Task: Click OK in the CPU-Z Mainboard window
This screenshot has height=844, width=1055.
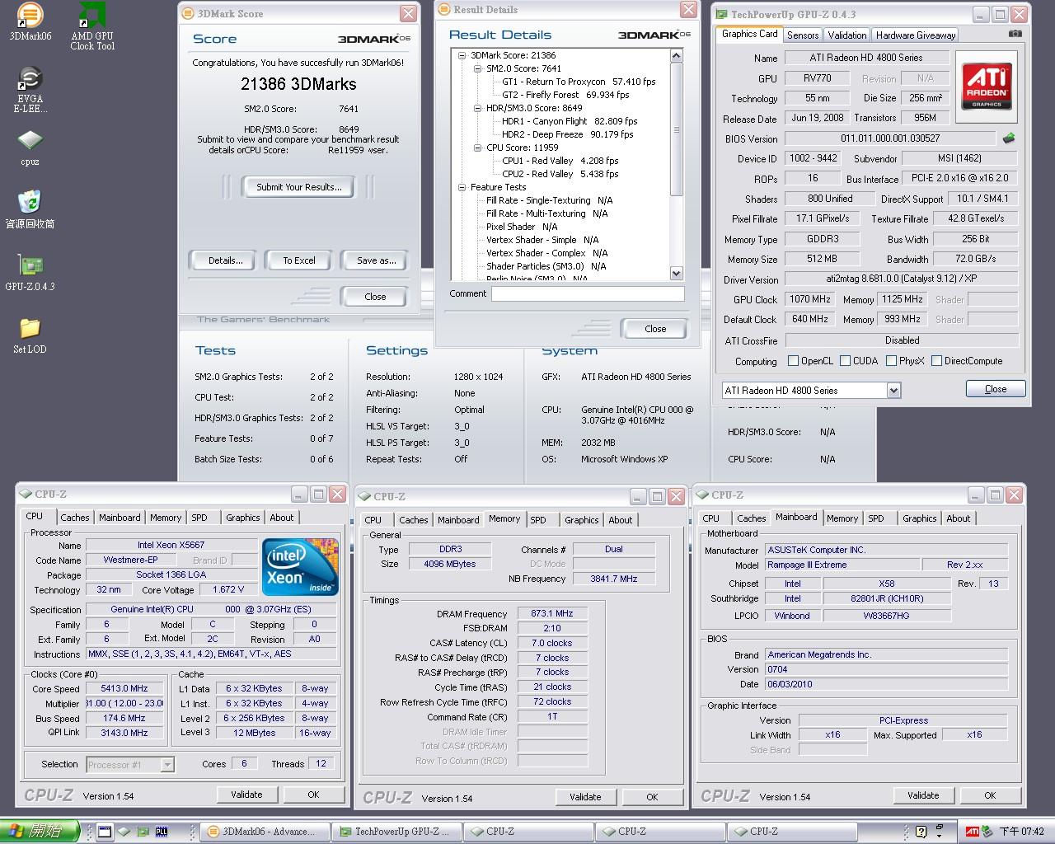Action: coord(990,795)
